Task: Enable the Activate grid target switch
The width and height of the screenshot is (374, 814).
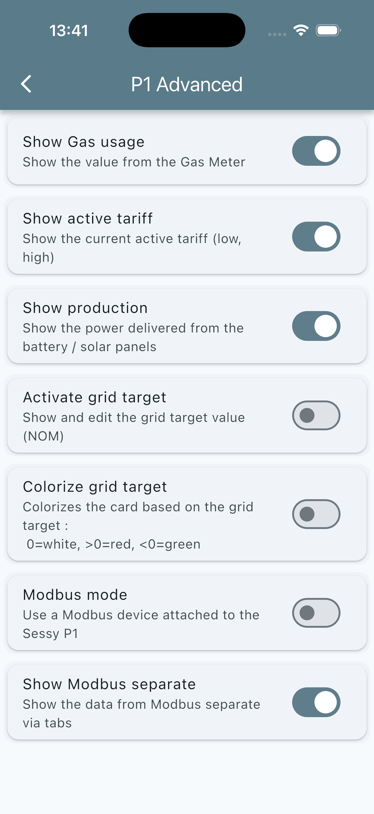Action: [x=316, y=415]
